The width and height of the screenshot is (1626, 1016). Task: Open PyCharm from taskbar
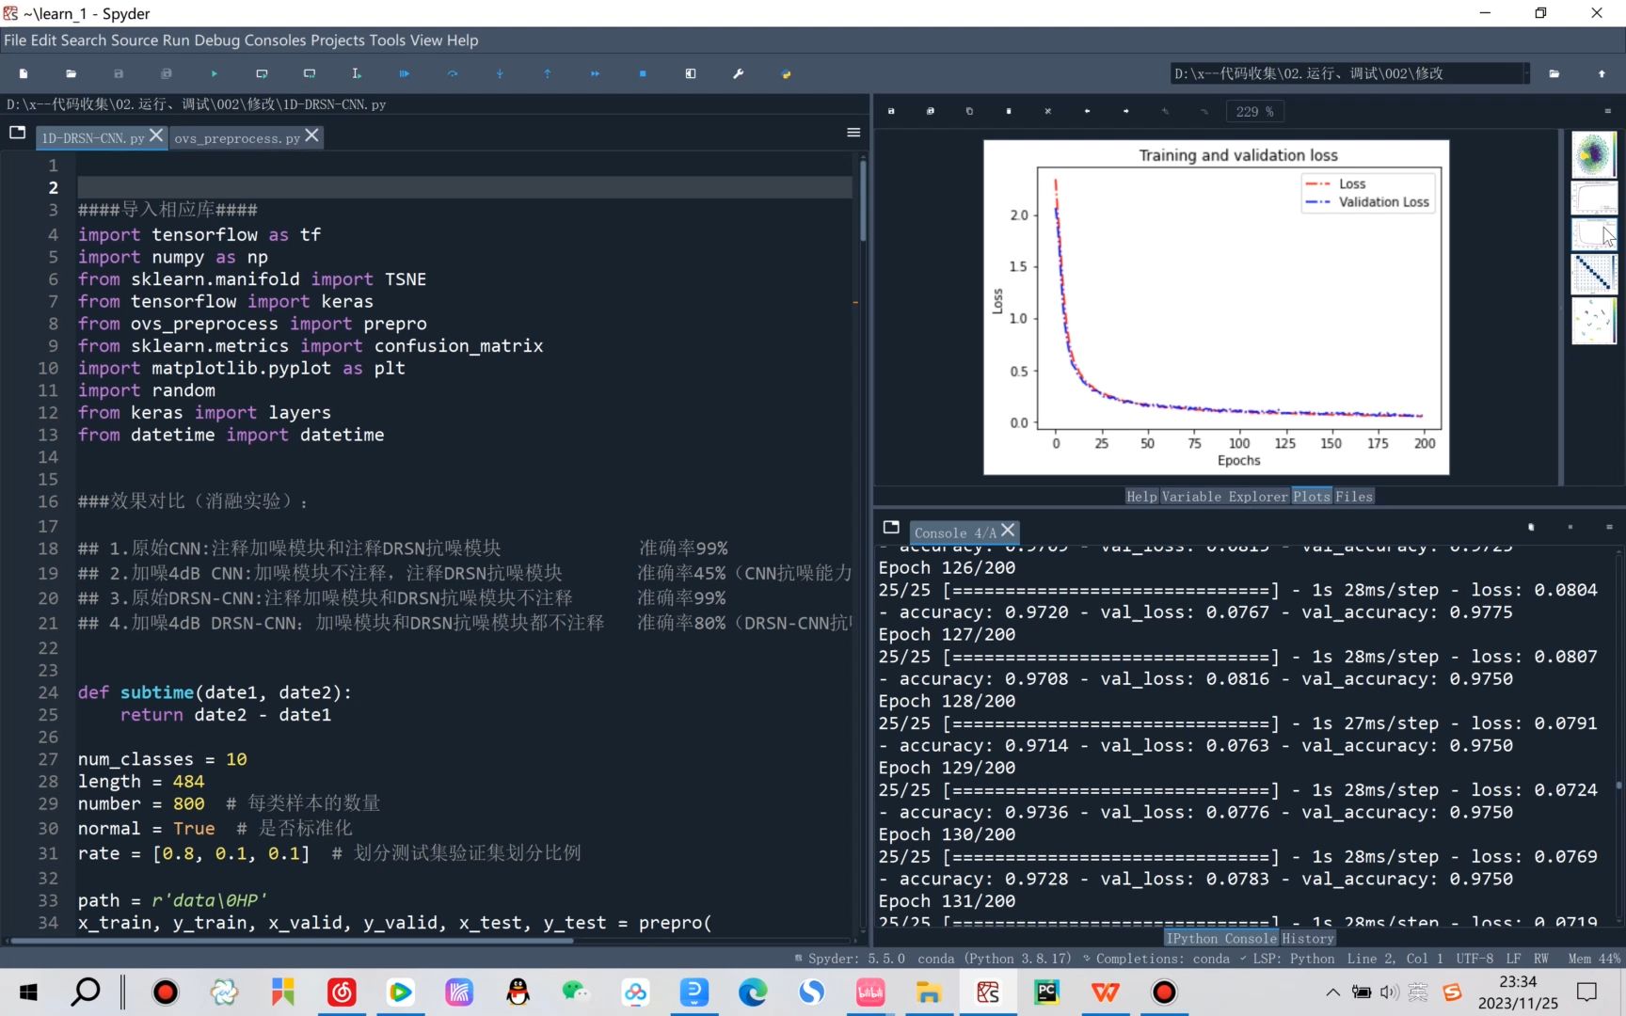tap(1046, 992)
